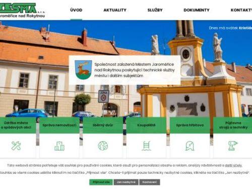Click the buildings icon under Správa nemovitostí
This screenshot has width=252, height=189.
point(59,146)
